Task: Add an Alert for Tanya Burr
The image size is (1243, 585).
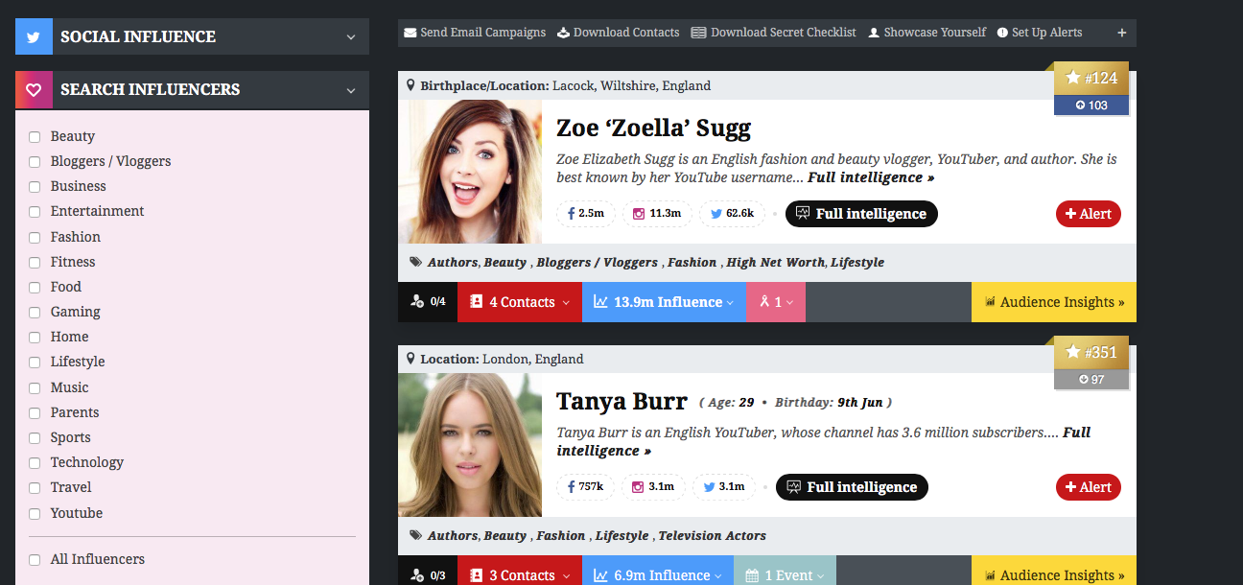Action: 1089,487
